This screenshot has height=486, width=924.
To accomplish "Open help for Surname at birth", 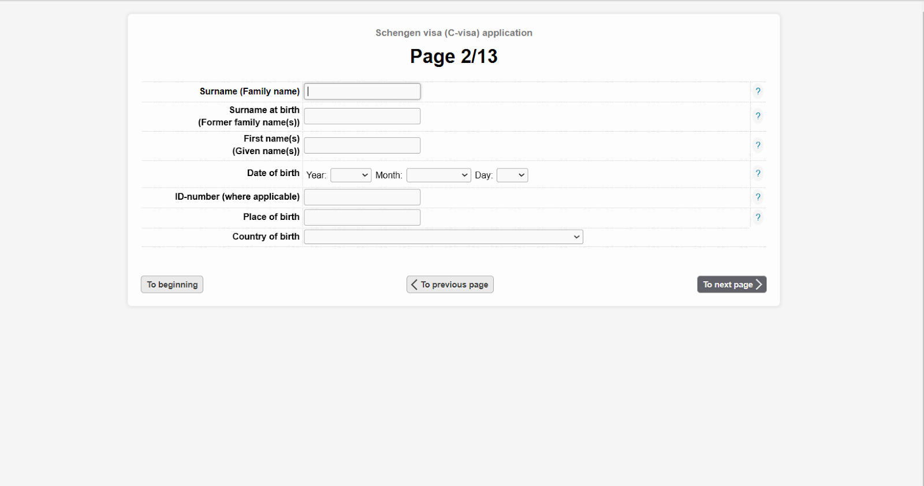I will coord(758,116).
